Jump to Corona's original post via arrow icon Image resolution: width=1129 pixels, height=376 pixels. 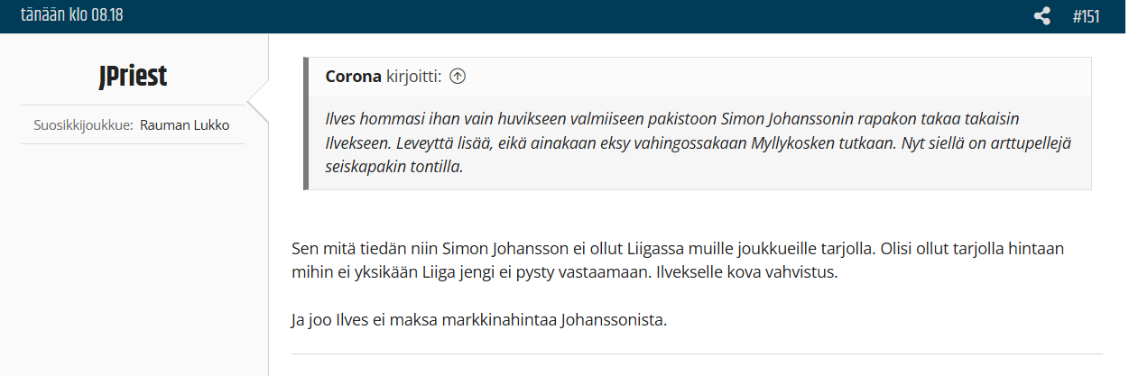458,77
